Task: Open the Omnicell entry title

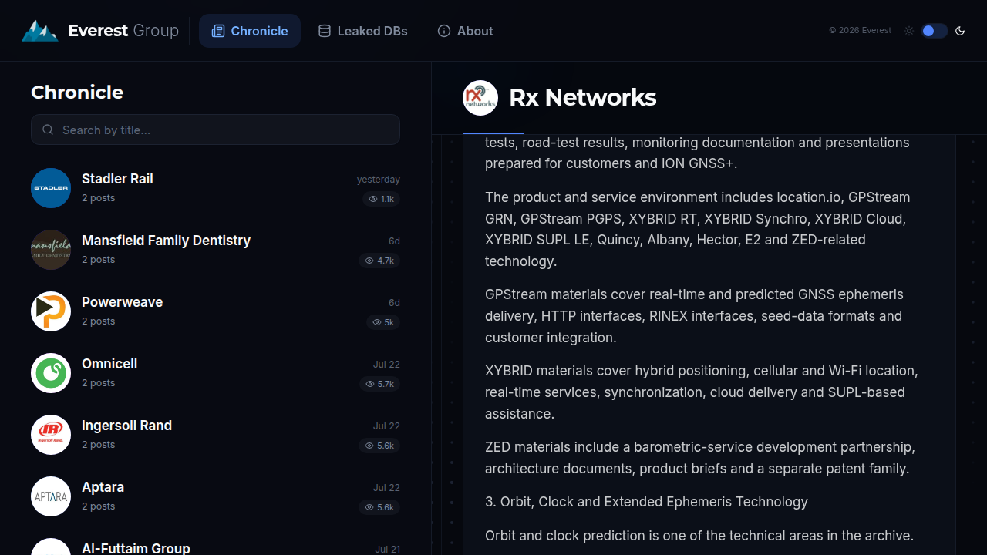Action: (109, 364)
